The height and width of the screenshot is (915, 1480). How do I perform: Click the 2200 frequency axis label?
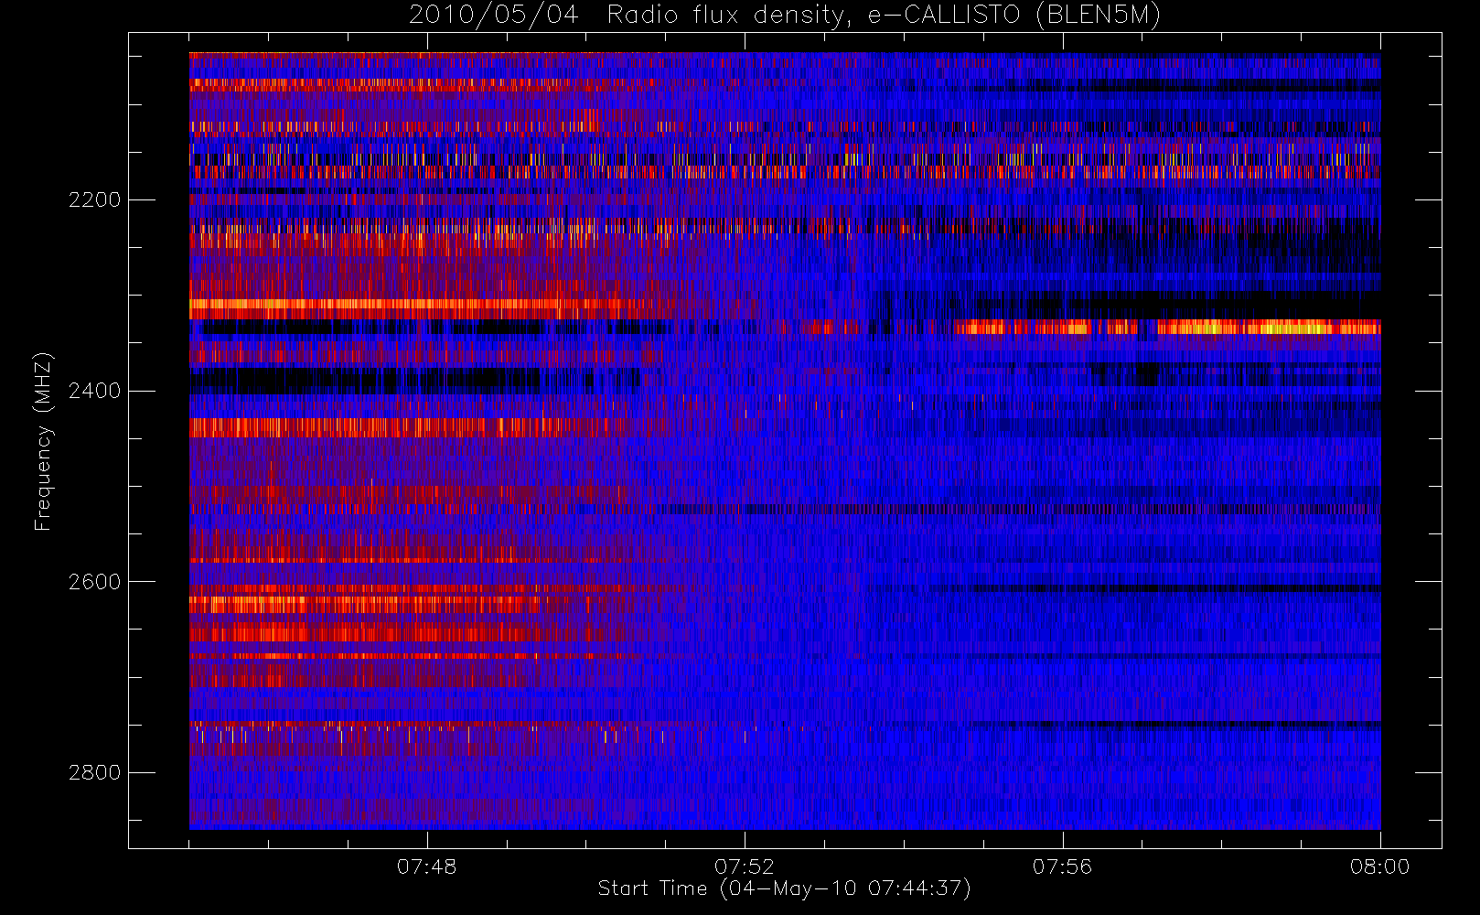[94, 200]
